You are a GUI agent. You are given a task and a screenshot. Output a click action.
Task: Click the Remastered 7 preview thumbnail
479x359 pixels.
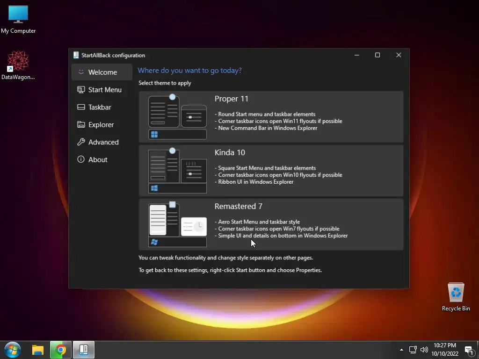pyautogui.click(x=177, y=224)
